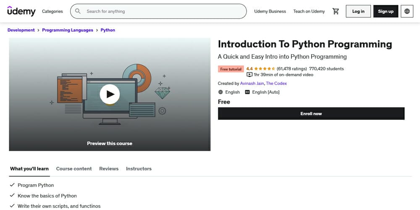The width and height of the screenshot is (420, 210).
Task: Click the globe icon beside English
Action: (x=220, y=92)
